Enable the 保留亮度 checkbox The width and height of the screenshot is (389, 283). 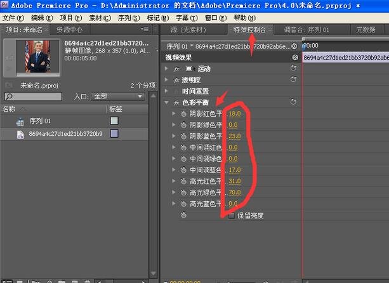(231, 216)
